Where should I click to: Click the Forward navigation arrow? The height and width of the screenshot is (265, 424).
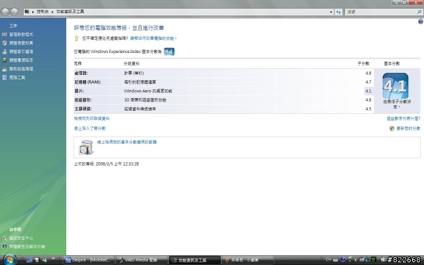pyautogui.click(x=15, y=12)
